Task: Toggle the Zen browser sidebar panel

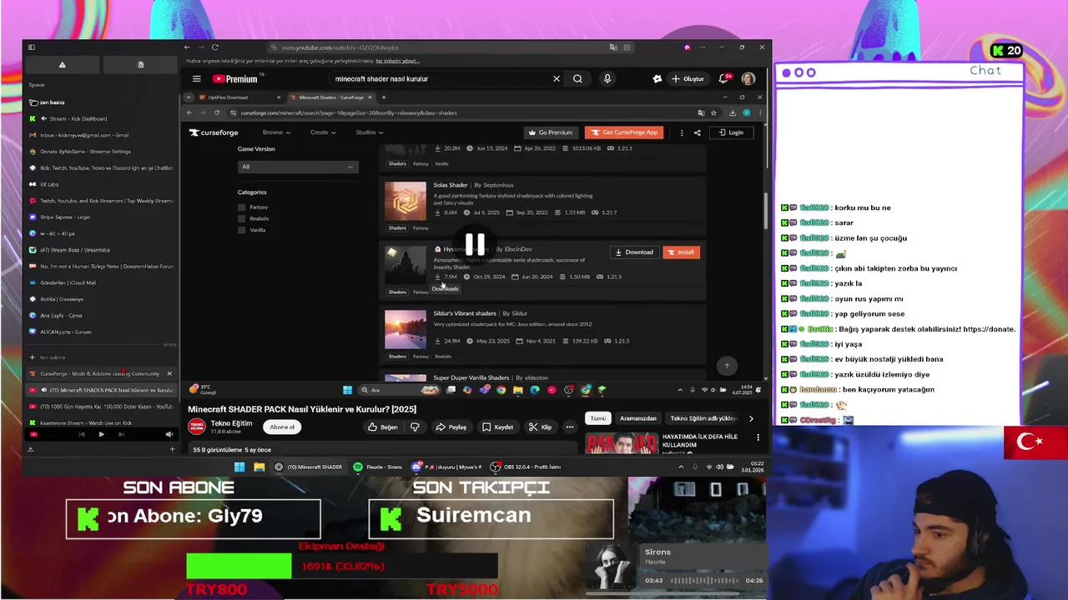Action: [32, 47]
